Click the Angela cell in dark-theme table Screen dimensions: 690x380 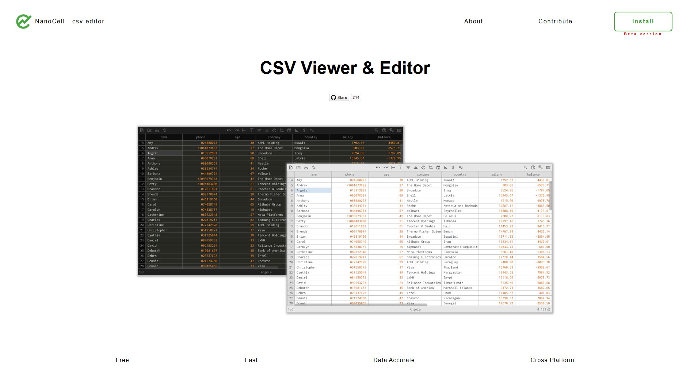(164, 153)
